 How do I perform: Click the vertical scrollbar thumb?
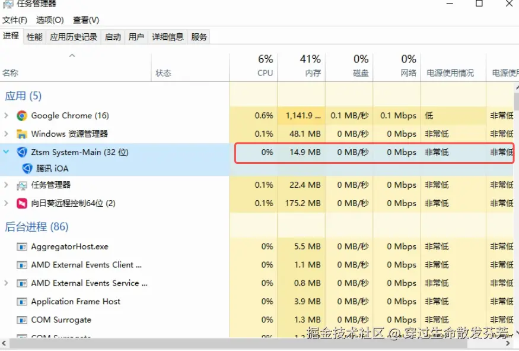(517, 101)
